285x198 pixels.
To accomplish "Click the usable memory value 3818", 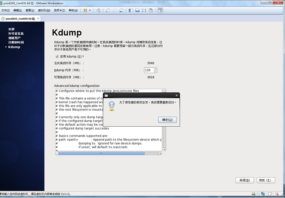I will click(x=150, y=77).
